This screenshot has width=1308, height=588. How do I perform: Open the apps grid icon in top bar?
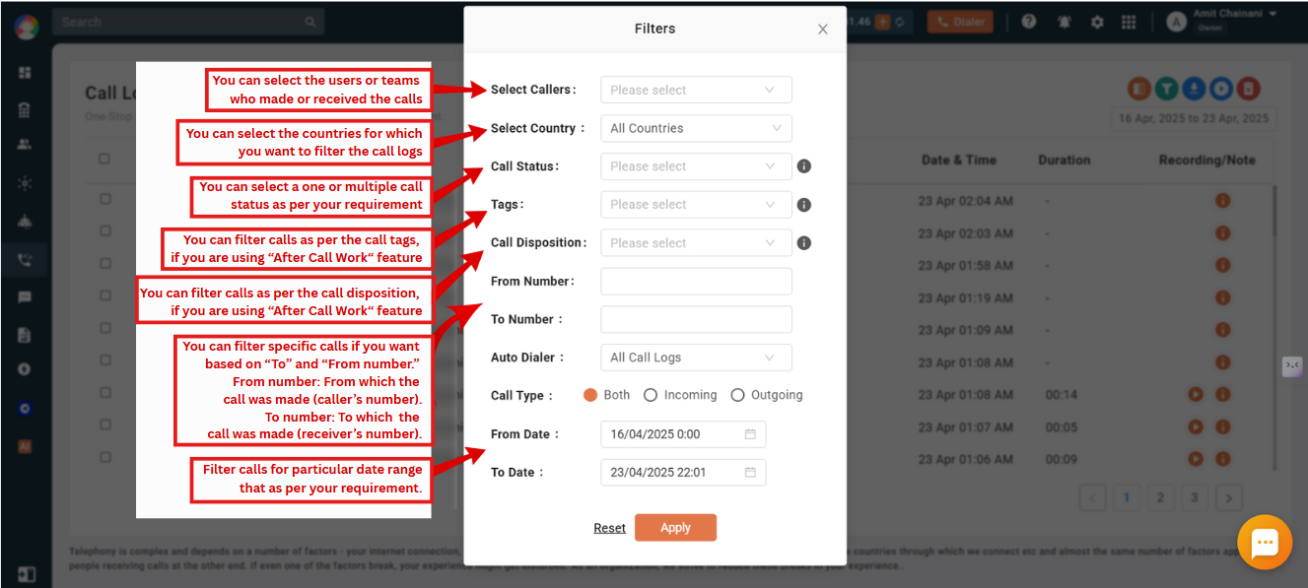click(x=1130, y=22)
